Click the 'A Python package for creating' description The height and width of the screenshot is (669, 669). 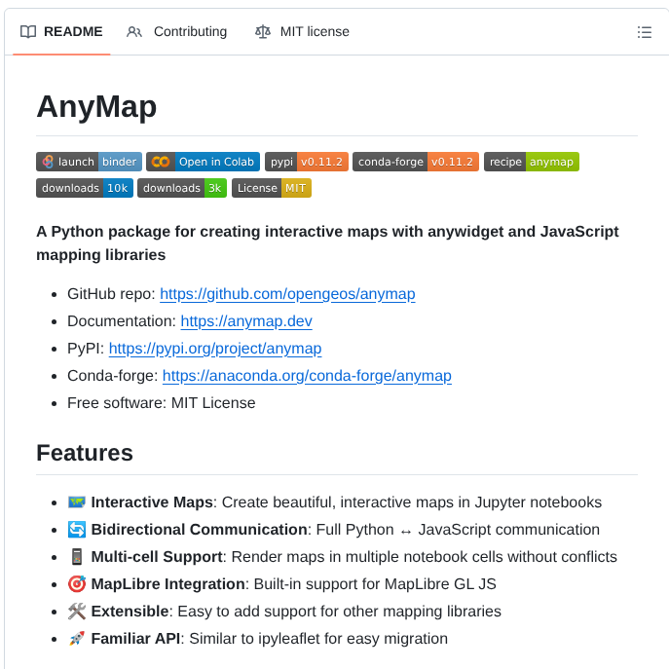coord(327,243)
